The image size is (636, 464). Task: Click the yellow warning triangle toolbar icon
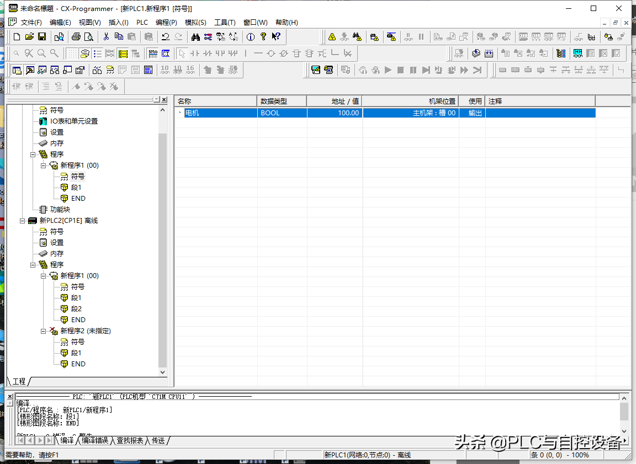332,37
